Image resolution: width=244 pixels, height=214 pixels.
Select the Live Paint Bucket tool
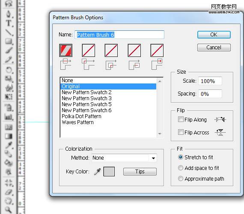tap(9, 163)
